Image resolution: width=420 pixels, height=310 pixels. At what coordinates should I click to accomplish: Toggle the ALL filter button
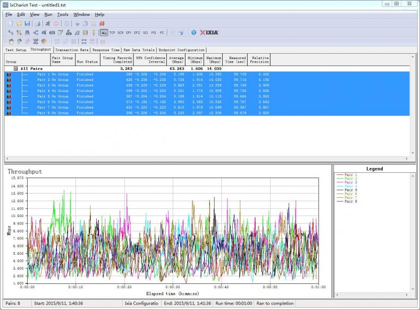click(104, 32)
